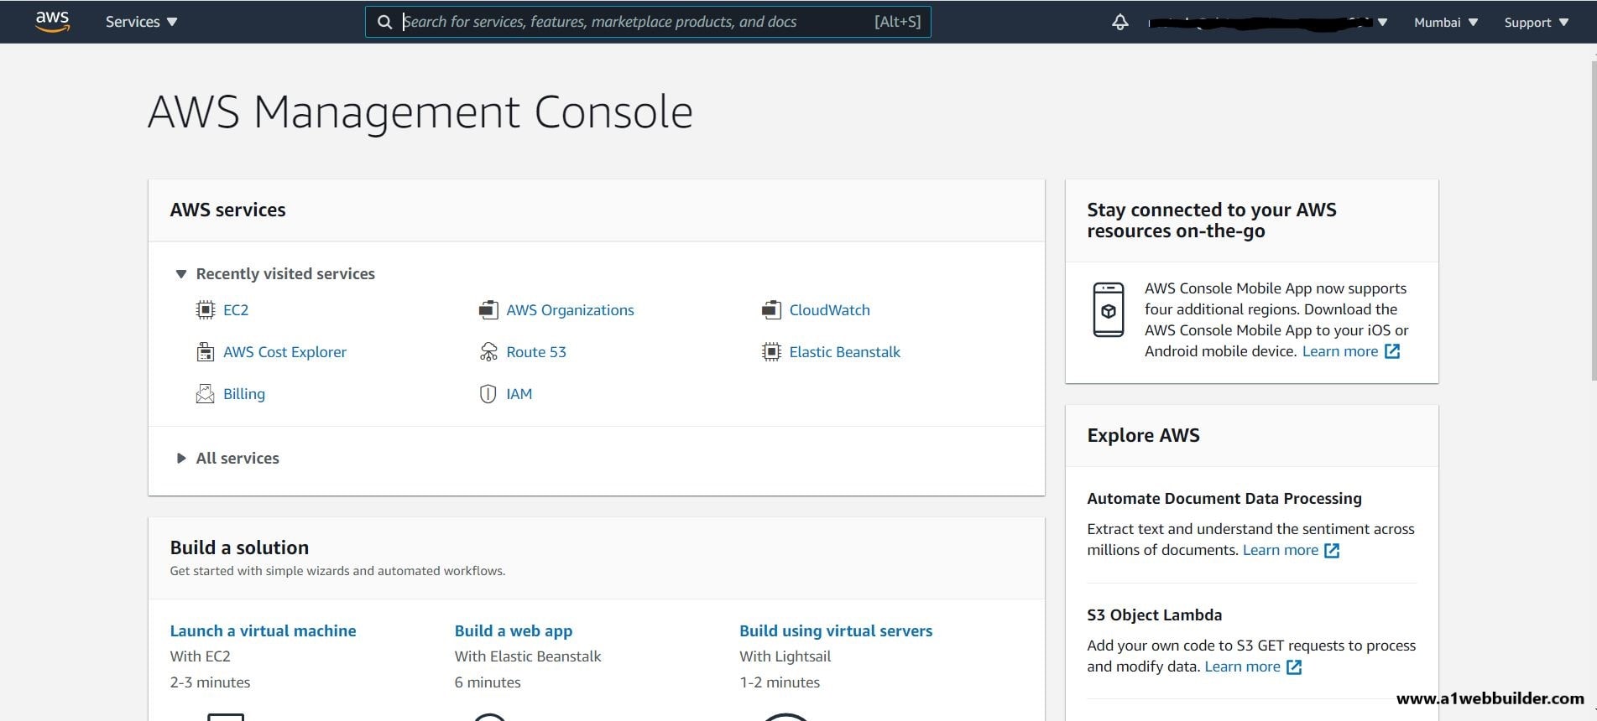Click the 'With Elastic Beanstalk' text
This screenshot has width=1597, height=721.
click(x=528, y=656)
